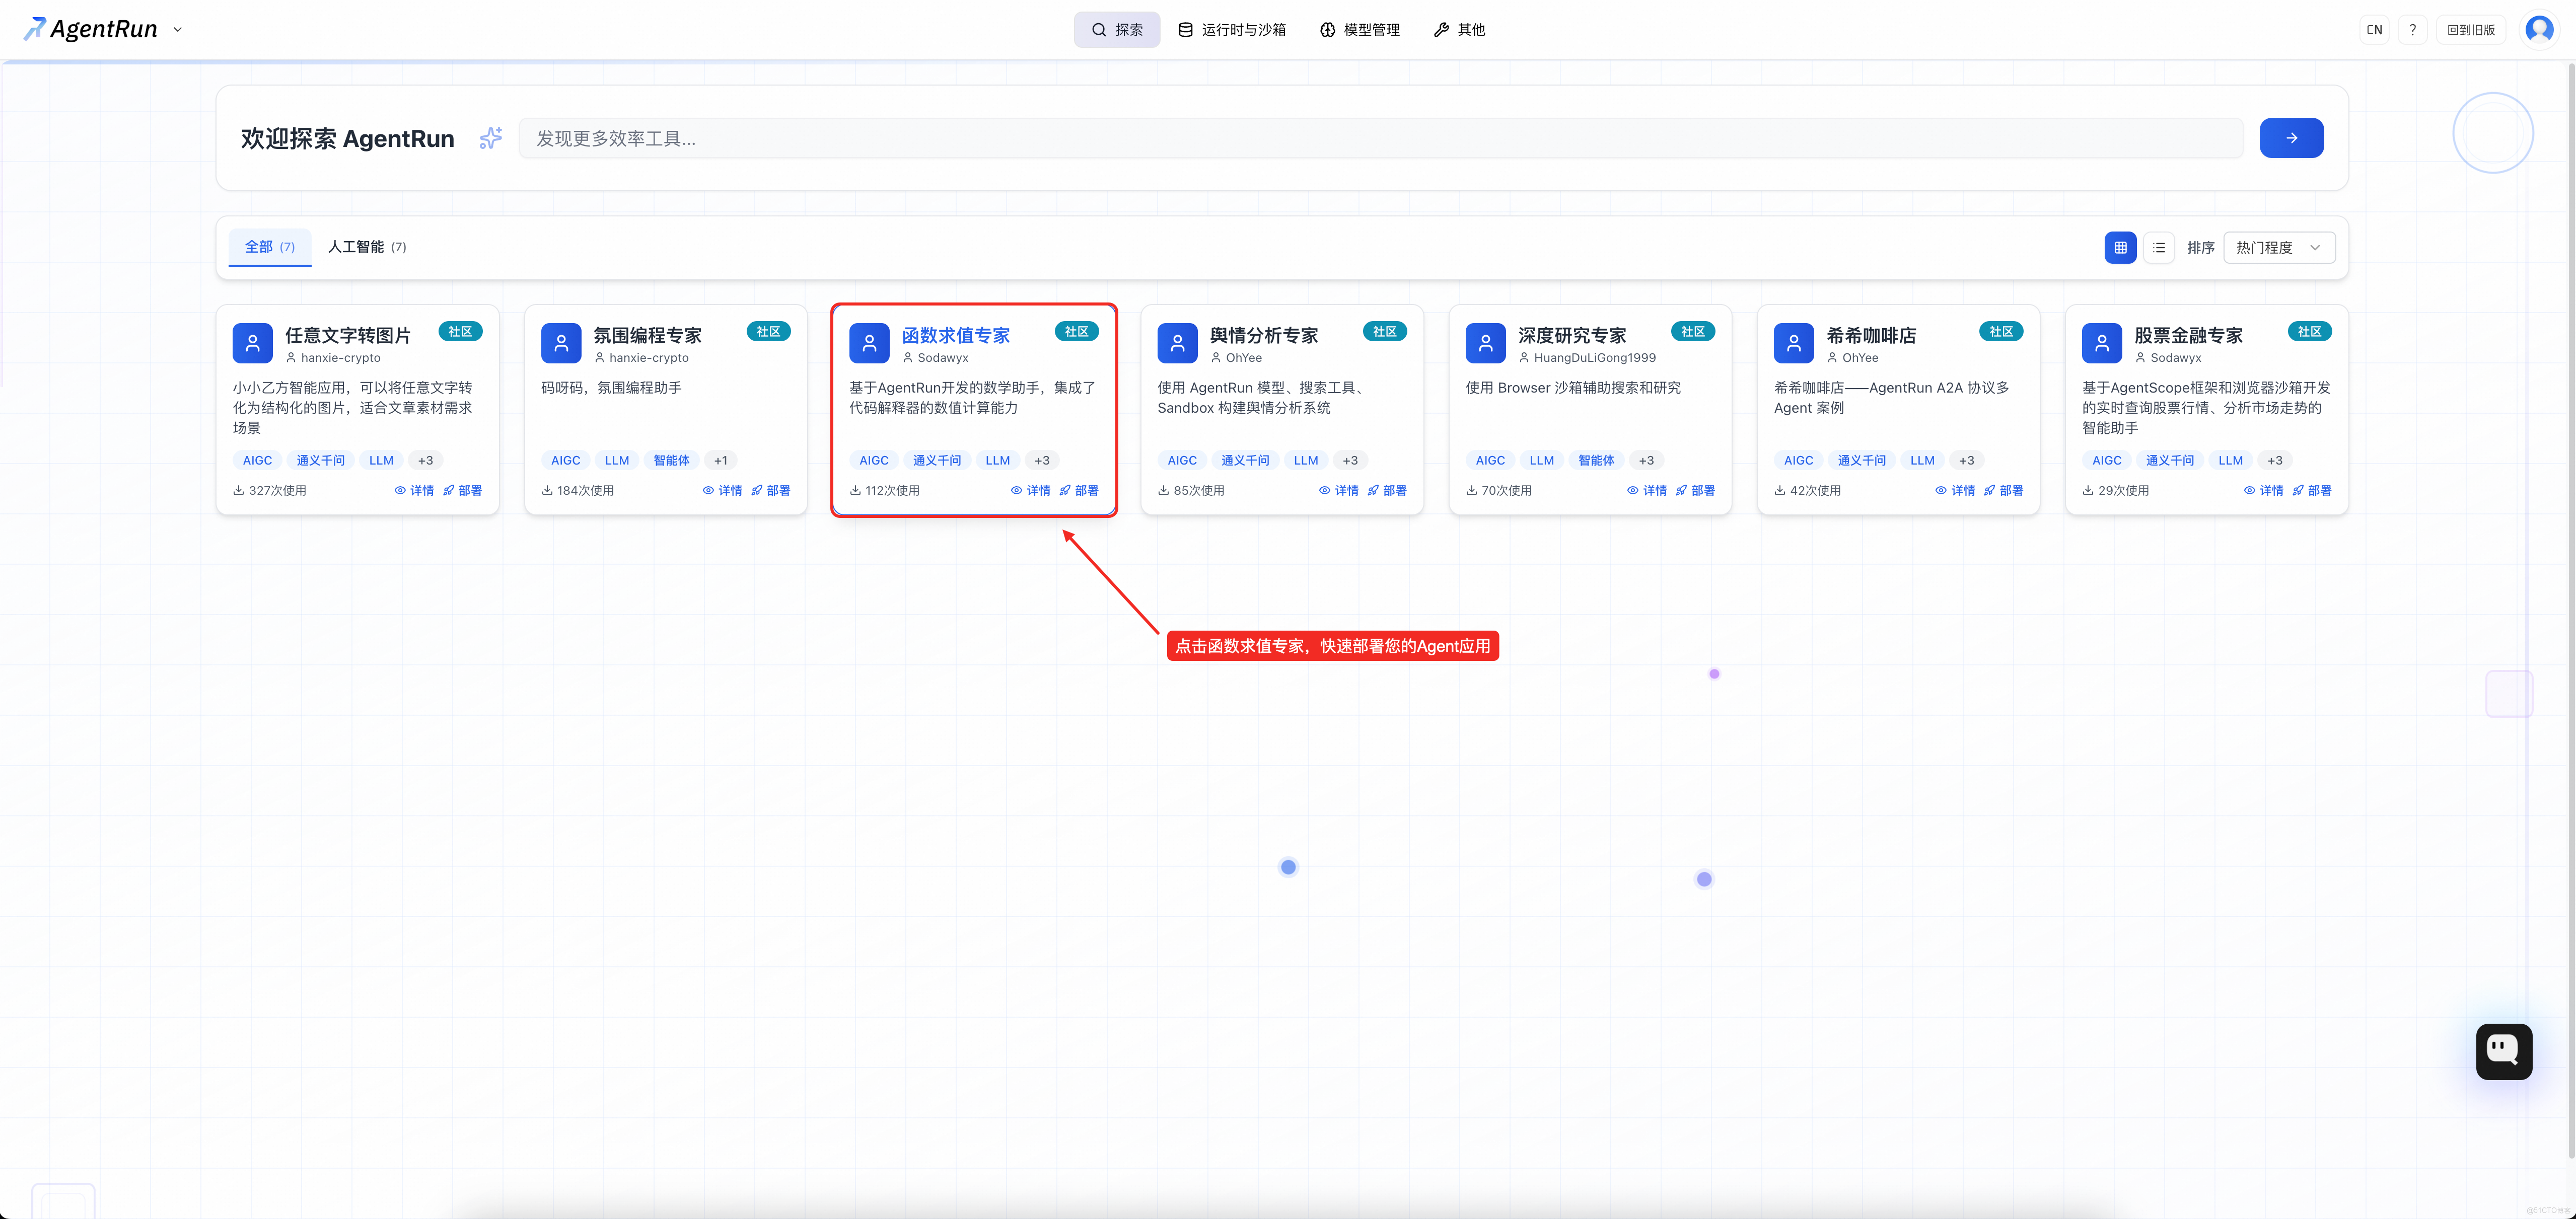
Task: Click the 发现更多效率工具 search input field
Action: pos(1380,138)
